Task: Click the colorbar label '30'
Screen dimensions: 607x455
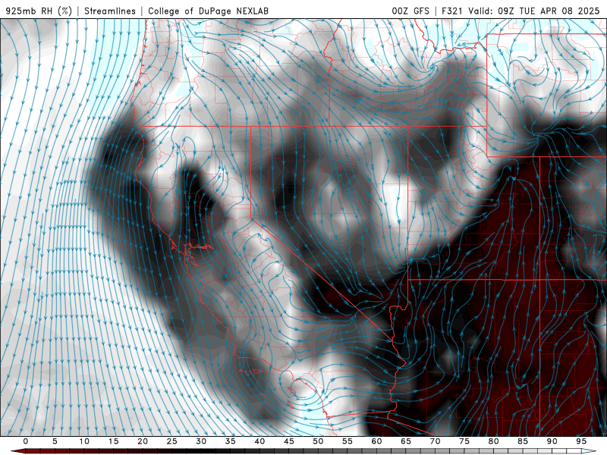Action: click(201, 441)
